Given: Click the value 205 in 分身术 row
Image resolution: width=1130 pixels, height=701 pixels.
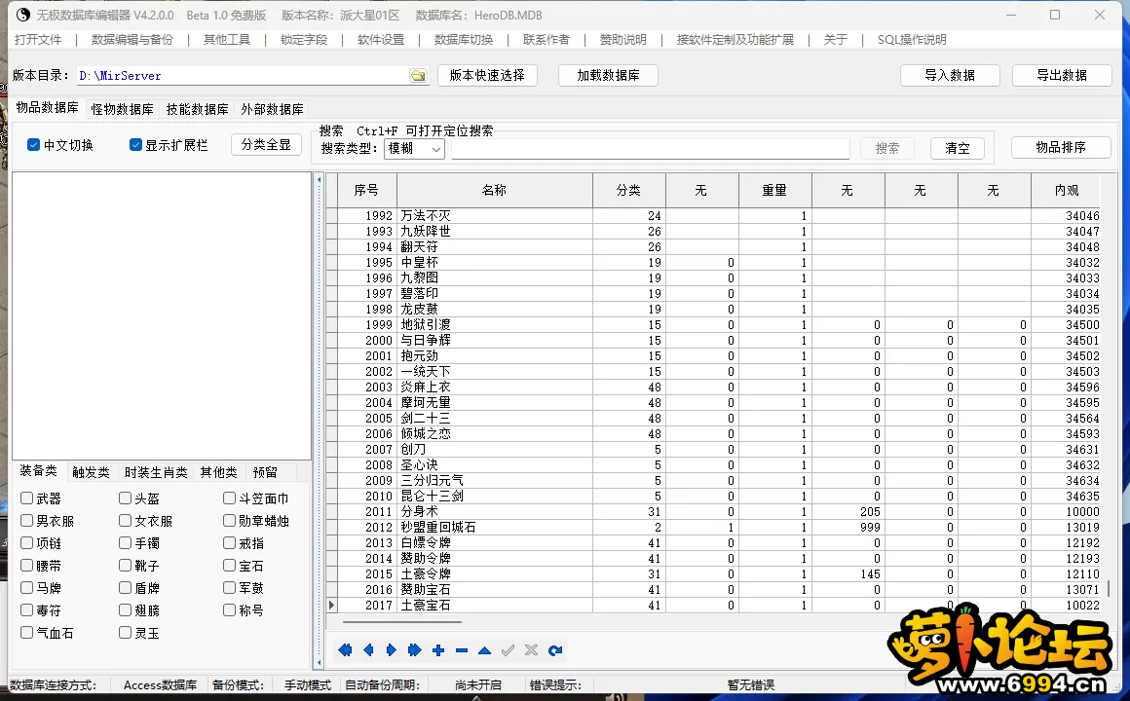Looking at the screenshot, I should tap(870, 511).
